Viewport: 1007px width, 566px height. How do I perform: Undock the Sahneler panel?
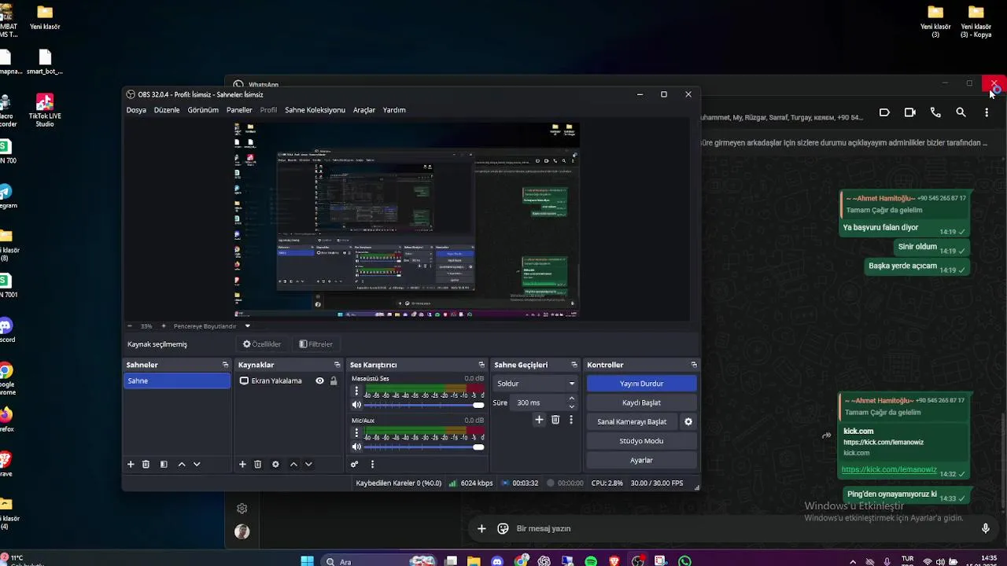point(225,365)
